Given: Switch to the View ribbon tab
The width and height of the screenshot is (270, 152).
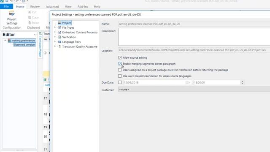Looking at the screenshot, I should click(x=68, y=7).
